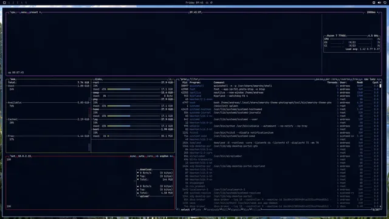Zero the network totals
Screen dimensions: 389x219
point(150,156)
